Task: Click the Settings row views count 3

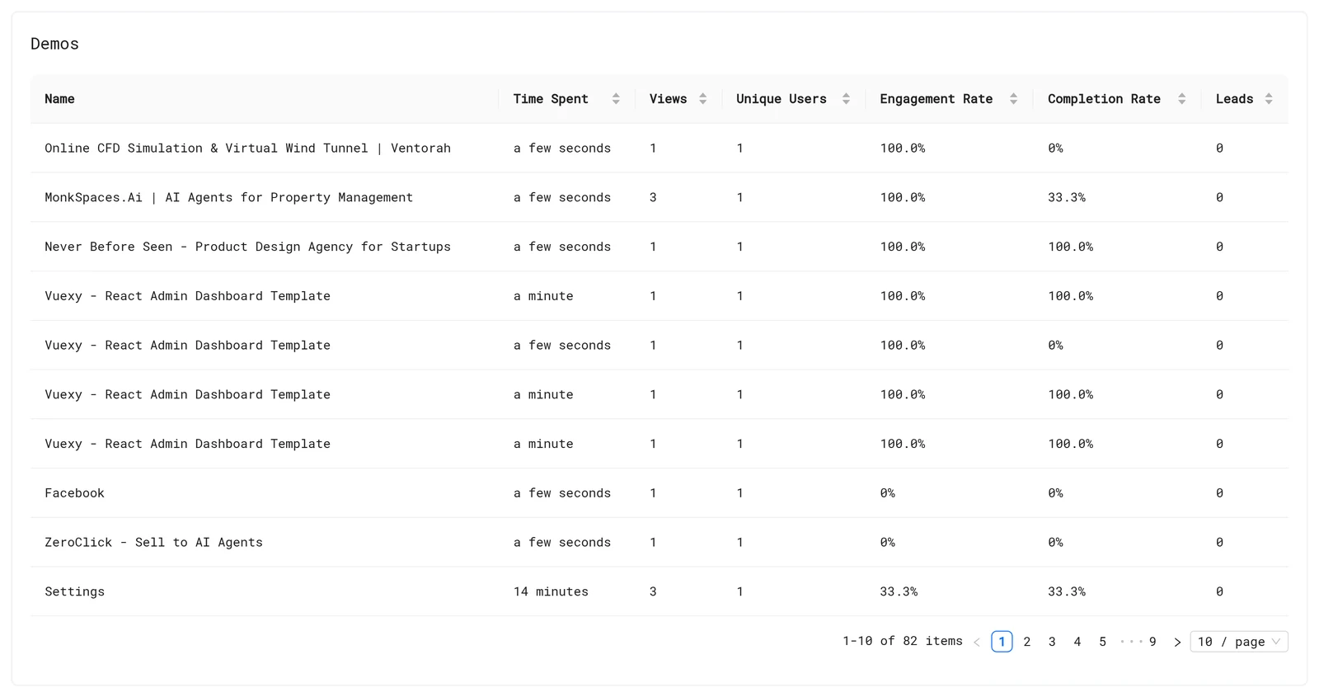Action: pos(653,591)
